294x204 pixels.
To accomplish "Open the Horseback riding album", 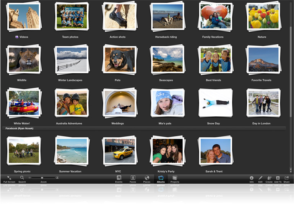I will 167,16.
